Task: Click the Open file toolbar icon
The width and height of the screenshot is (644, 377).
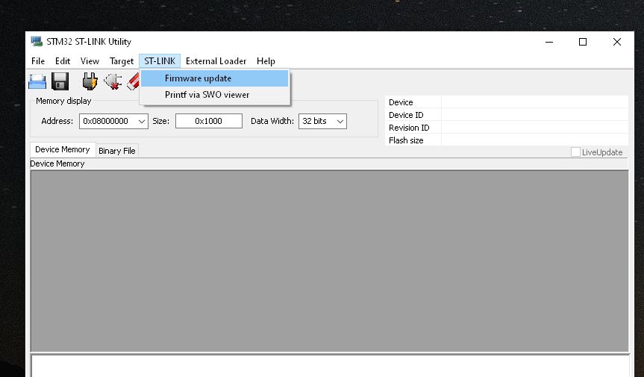Action: point(37,81)
